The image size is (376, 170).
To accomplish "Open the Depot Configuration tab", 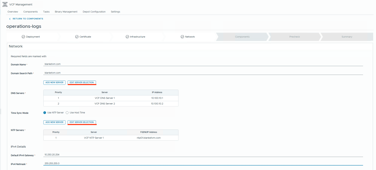I will point(94,12).
